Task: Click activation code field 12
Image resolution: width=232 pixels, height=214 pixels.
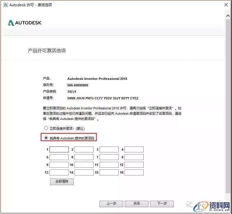Action: pyautogui.click(x=134, y=165)
